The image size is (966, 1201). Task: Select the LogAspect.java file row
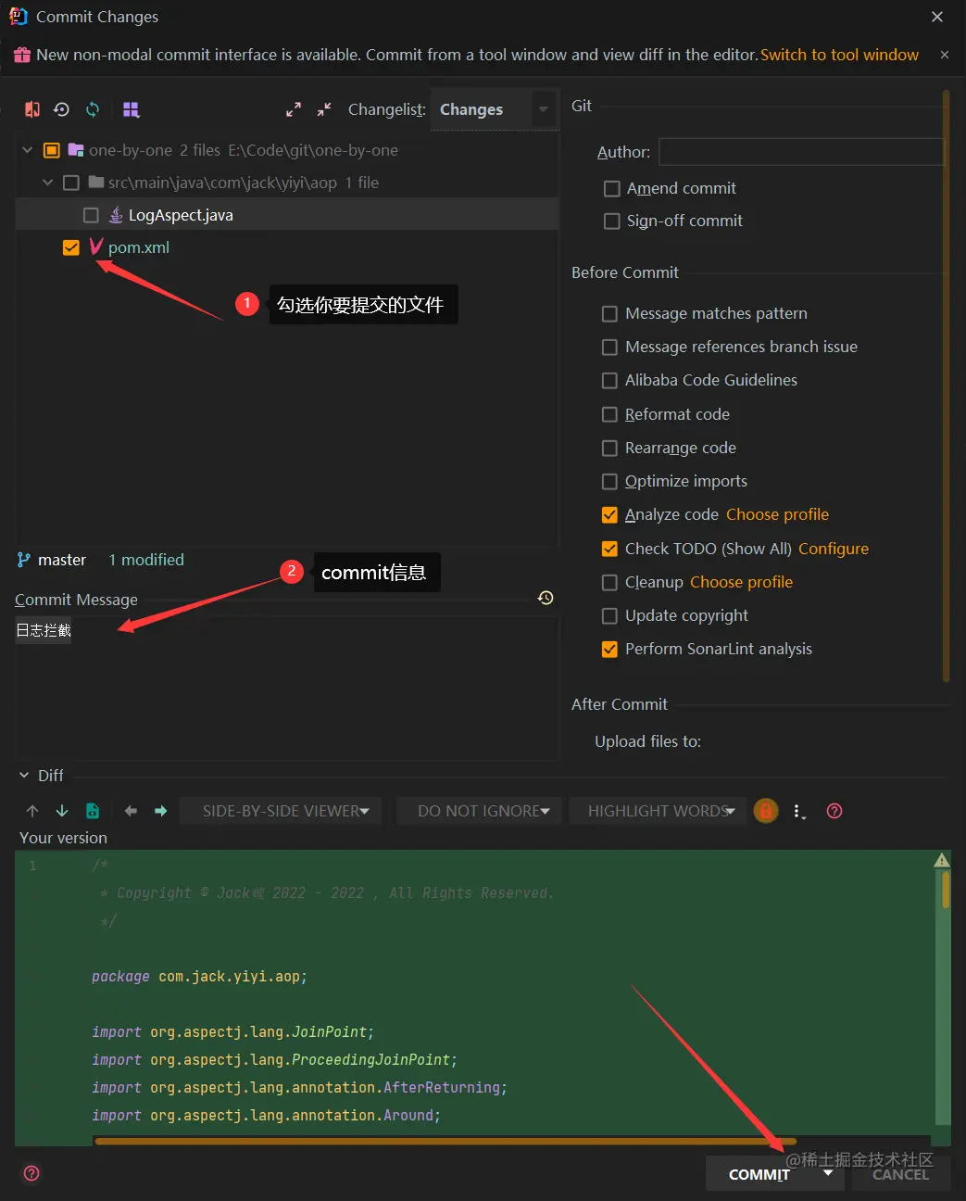click(x=287, y=215)
